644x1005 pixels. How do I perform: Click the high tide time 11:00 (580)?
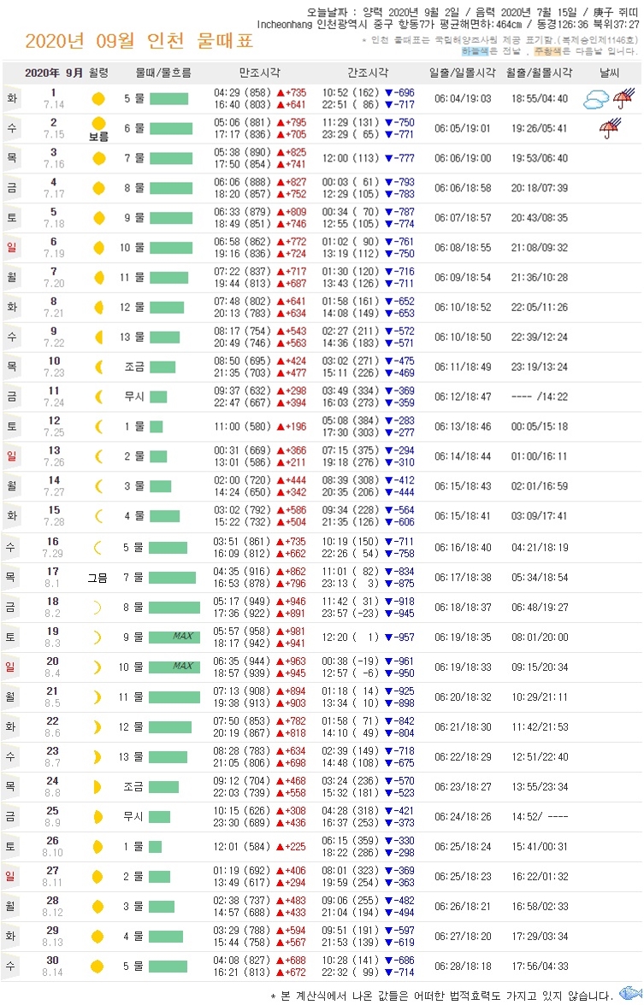242,426
